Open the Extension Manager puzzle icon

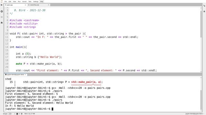(x=2, y=23)
